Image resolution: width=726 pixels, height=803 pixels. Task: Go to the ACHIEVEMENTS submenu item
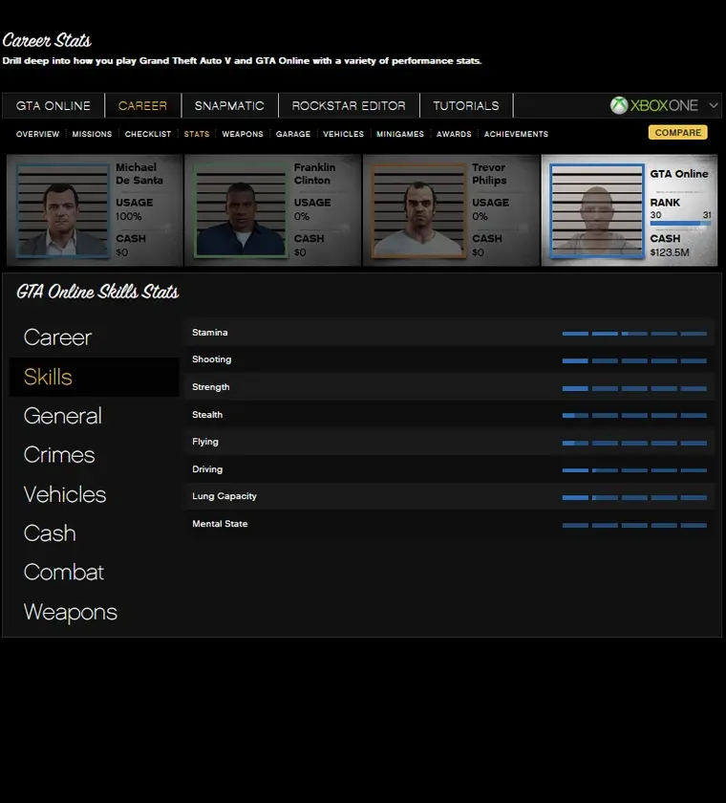pyautogui.click(x=516, y=134)
